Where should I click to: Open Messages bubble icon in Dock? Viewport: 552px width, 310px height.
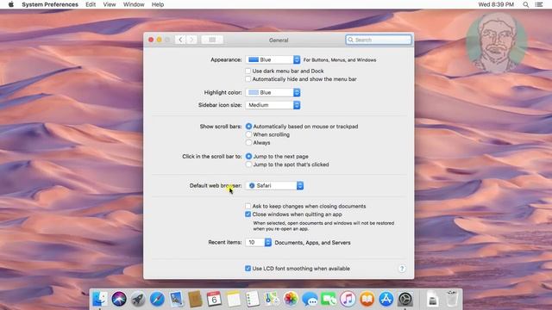(x=310, y=299)
